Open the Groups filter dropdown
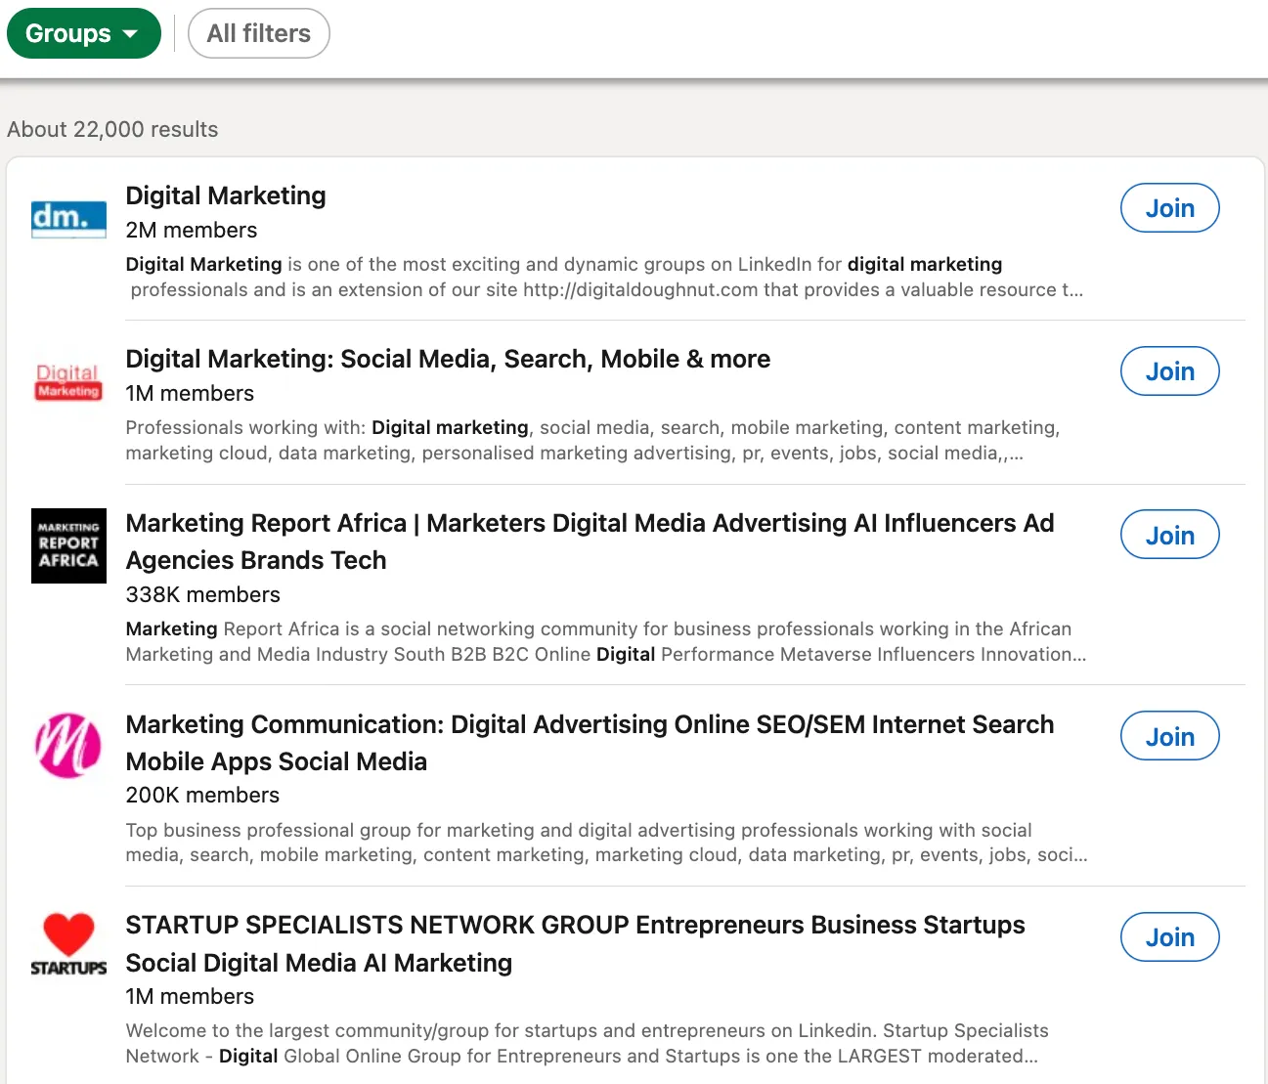This screenshot has height=1084, width=1268. (84, 32)
